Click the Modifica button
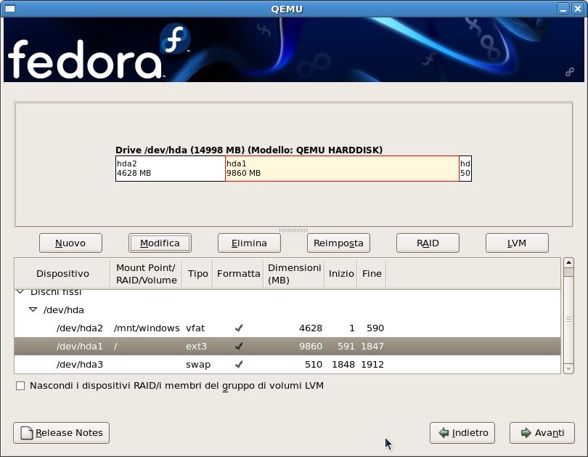Image resolution: width=588 pixels, height=457 pixels. [160, 243]
